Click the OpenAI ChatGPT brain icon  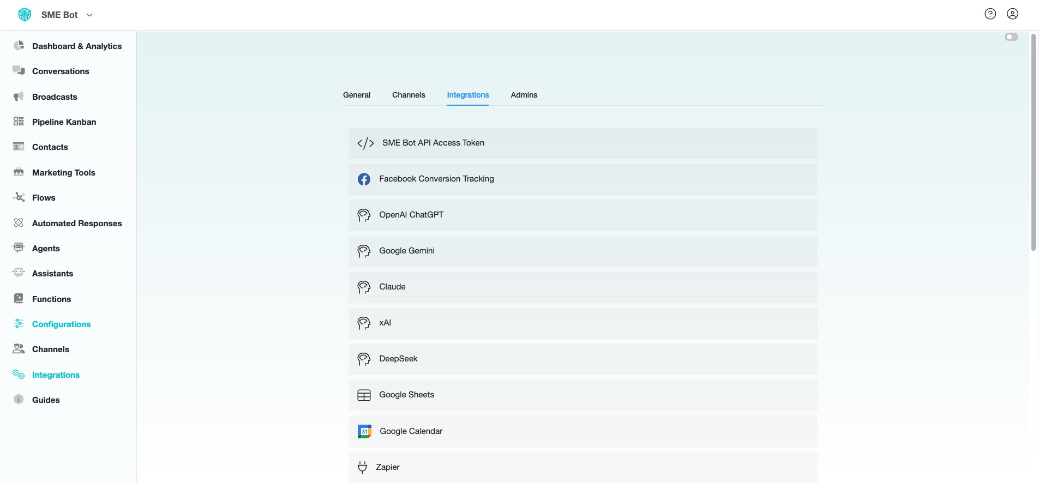364,215
